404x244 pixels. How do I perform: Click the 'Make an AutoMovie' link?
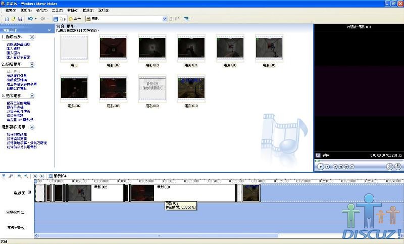point(17,88)
